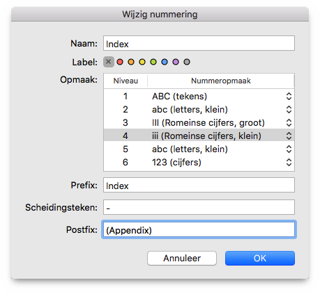Select the blue label dot

click(x=165, y=62)
